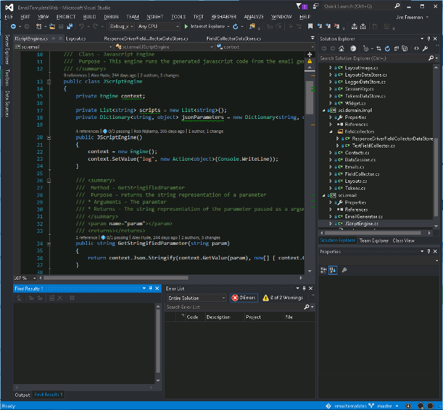Click the Property Pages wrench icon in Properties
This screenshot has width=443, height=410.
click(344, 270)
